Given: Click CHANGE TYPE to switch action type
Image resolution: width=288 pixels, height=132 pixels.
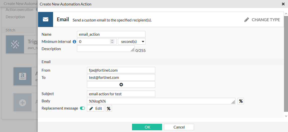Looking at the screenshot, I should [262, 20].
